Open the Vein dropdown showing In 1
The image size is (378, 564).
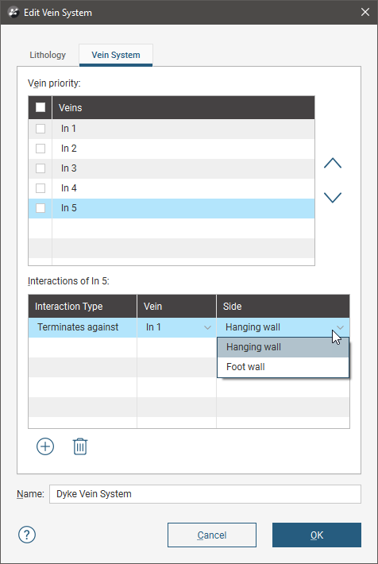click(176, 327)
